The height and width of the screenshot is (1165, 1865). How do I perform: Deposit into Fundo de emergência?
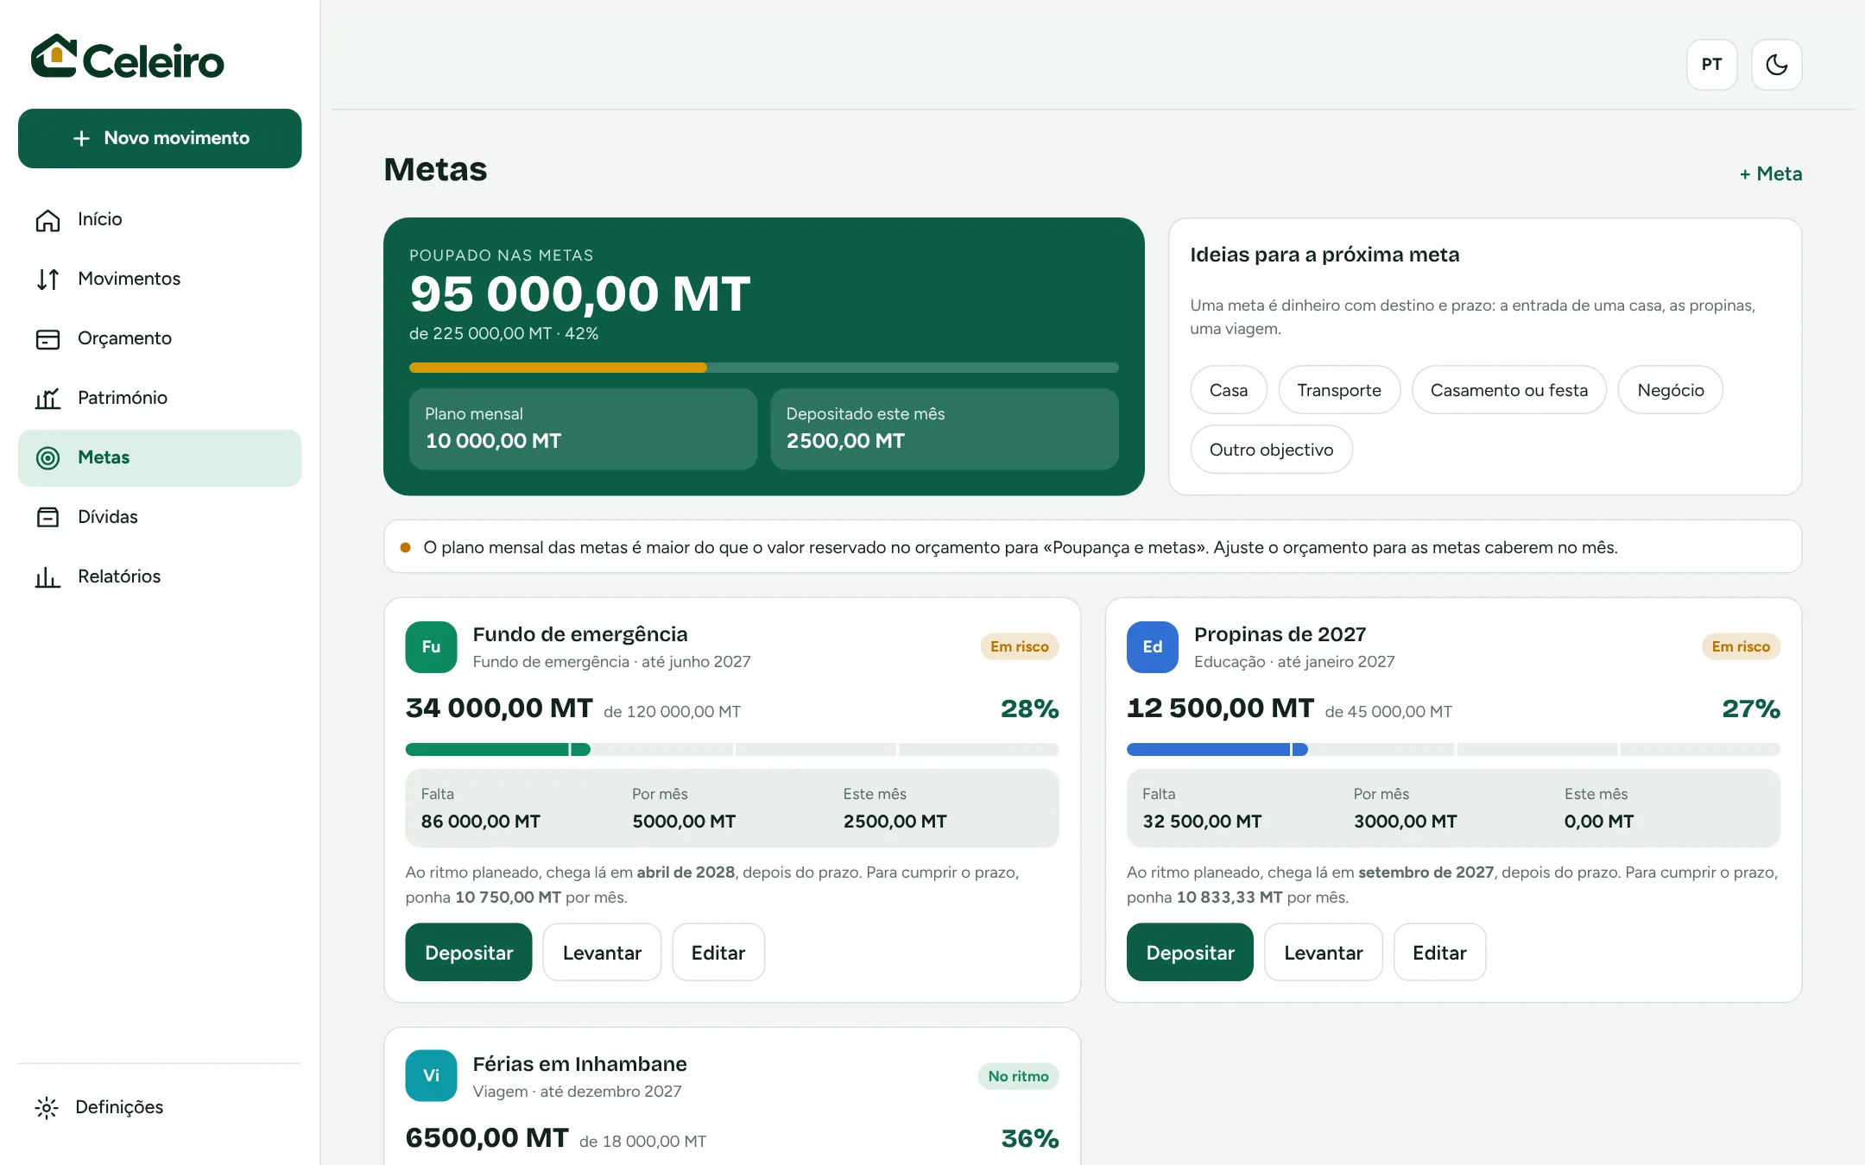[469, 953]
